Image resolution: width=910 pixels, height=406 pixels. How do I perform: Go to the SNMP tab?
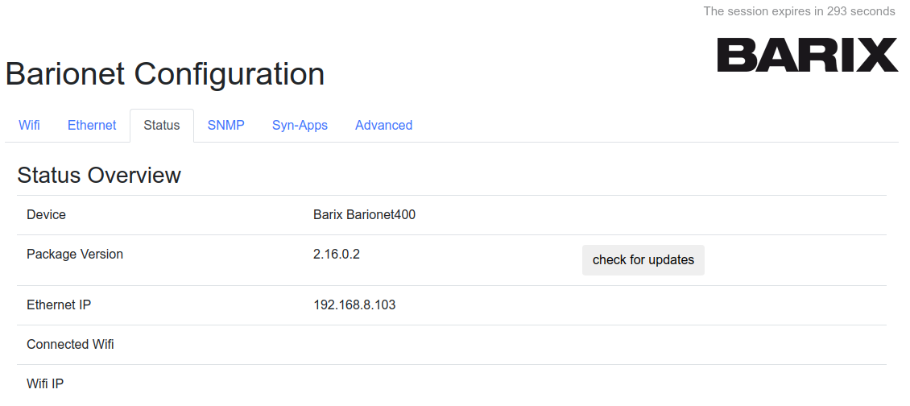(225, 126)
